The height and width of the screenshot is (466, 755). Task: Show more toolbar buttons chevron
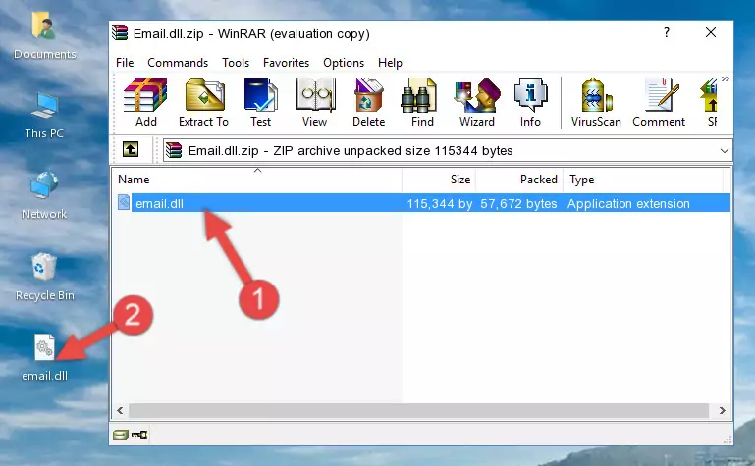[x=726, y=78]
